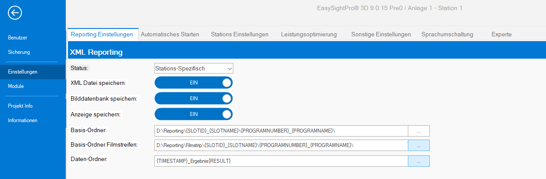Select the Reporting Einstellungen tab
The width and height of the screenshot is (546, 179).
coord(102,34)
